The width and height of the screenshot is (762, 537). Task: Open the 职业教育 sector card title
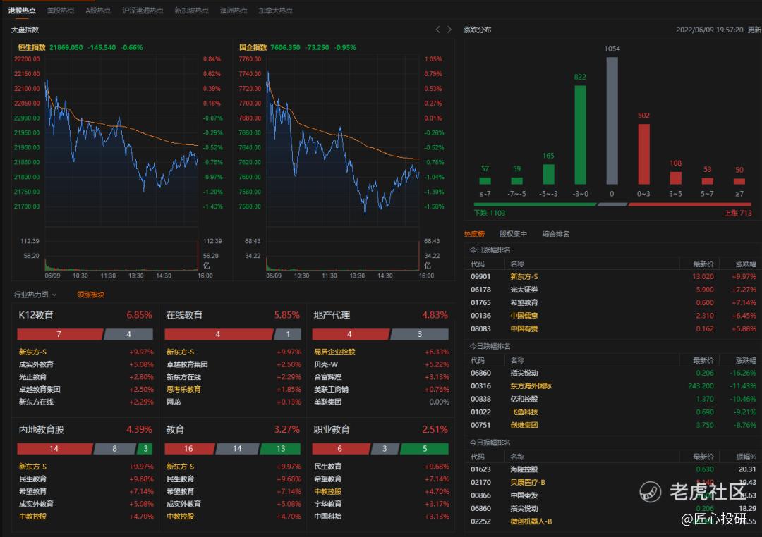[332, 429]
